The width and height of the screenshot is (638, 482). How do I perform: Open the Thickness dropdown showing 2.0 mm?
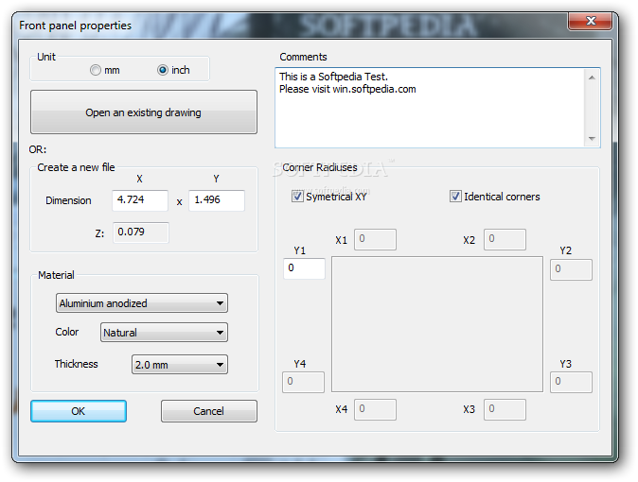point(180,365)
